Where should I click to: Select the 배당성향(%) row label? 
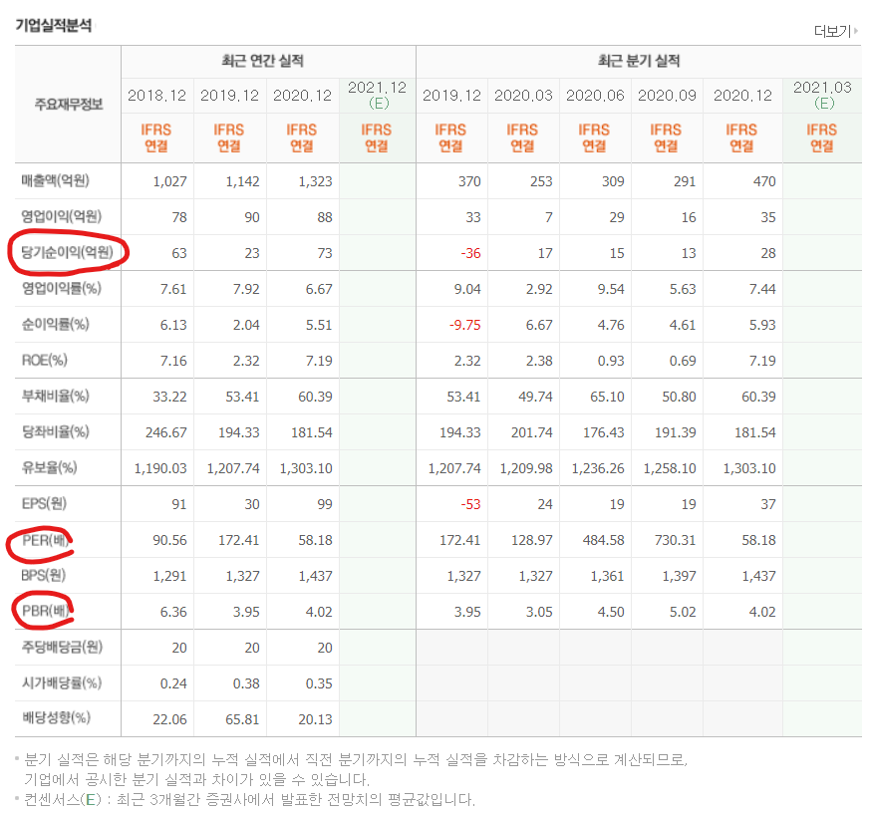[56, 718]
